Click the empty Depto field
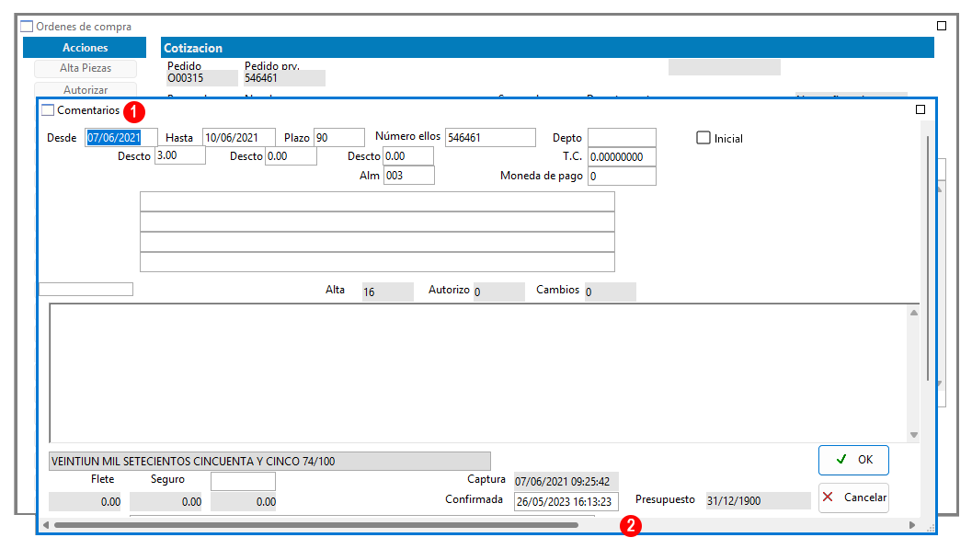972x549 pixels. [622, 138]
